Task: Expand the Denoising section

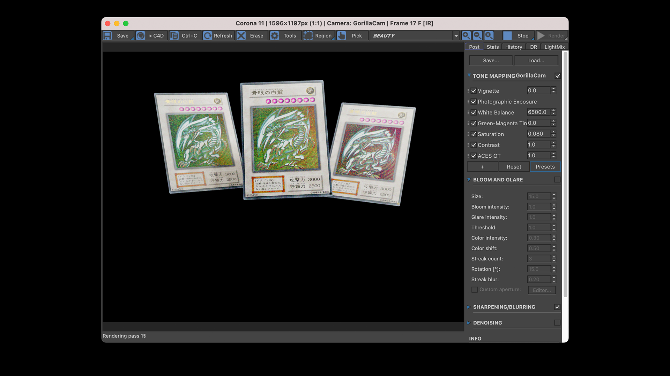Action: click(x=469, y=323)
